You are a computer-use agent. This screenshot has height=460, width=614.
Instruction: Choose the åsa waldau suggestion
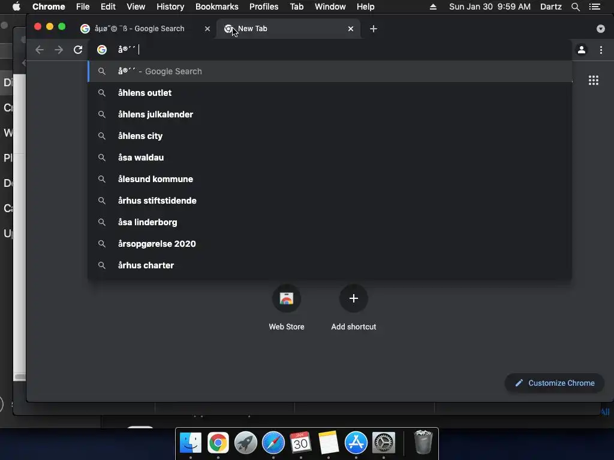pyautogui.click(x=330, y=158)
